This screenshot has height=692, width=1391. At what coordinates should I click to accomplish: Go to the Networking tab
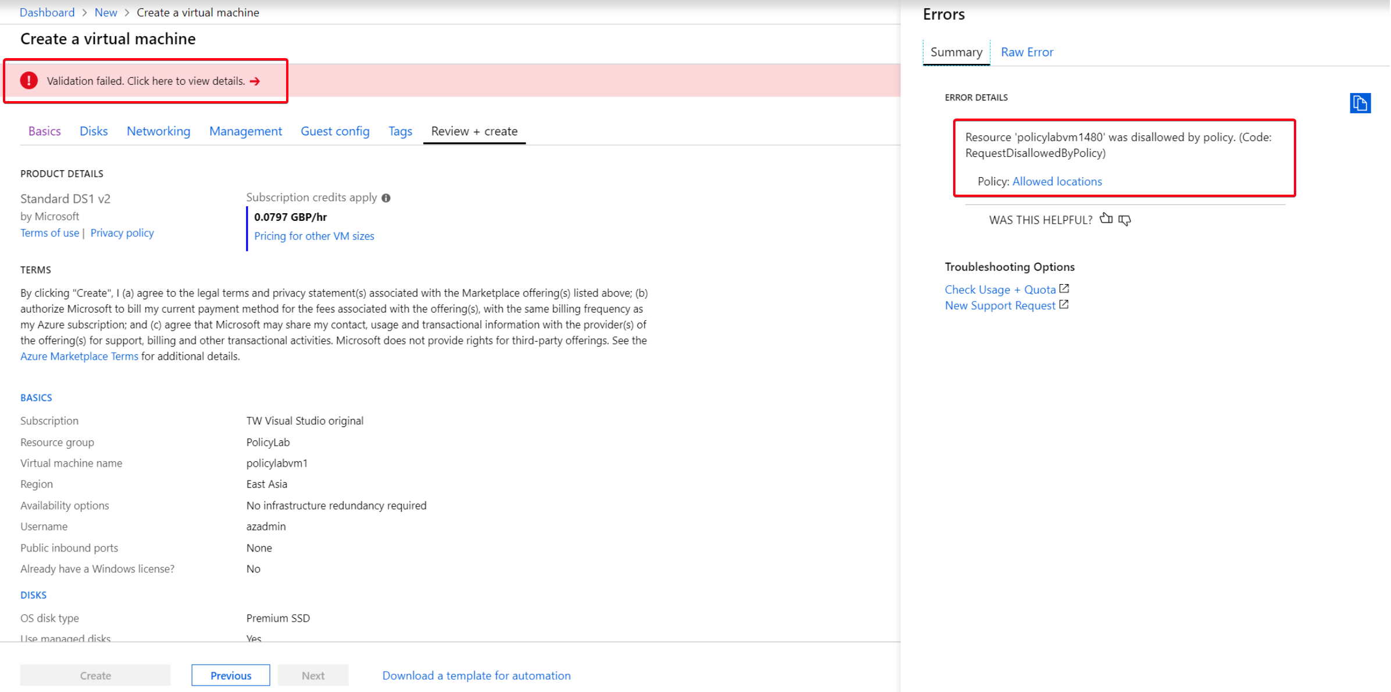coord(158,131)
